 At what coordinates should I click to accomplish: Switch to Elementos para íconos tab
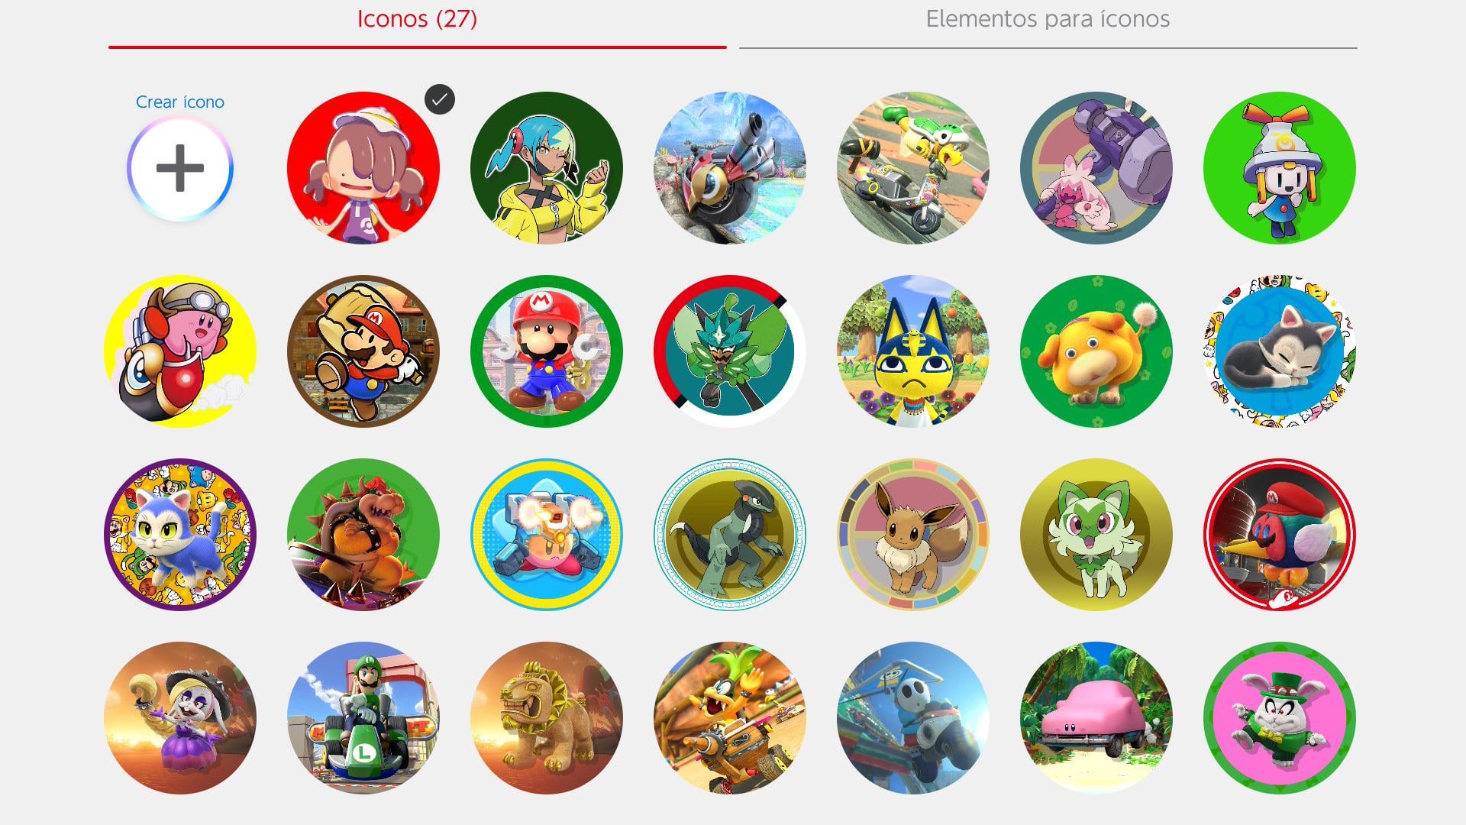[x=1048, y=19]
